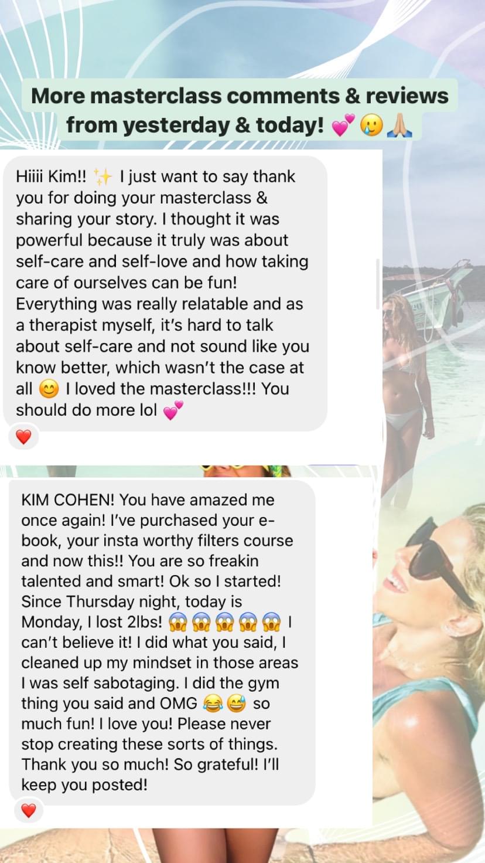Click the sparkles emoji after Hiiii Kim!!
Viewport: 485px width, 863px height.
[x=103, y=176]
